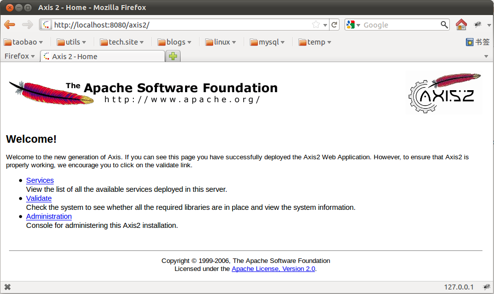This screenshot has width=494, height=294.
Task: Click the loading site icon in address bar
Action: [46, 25]
